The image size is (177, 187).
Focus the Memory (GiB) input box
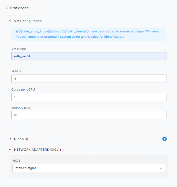[x=89, y=115]
